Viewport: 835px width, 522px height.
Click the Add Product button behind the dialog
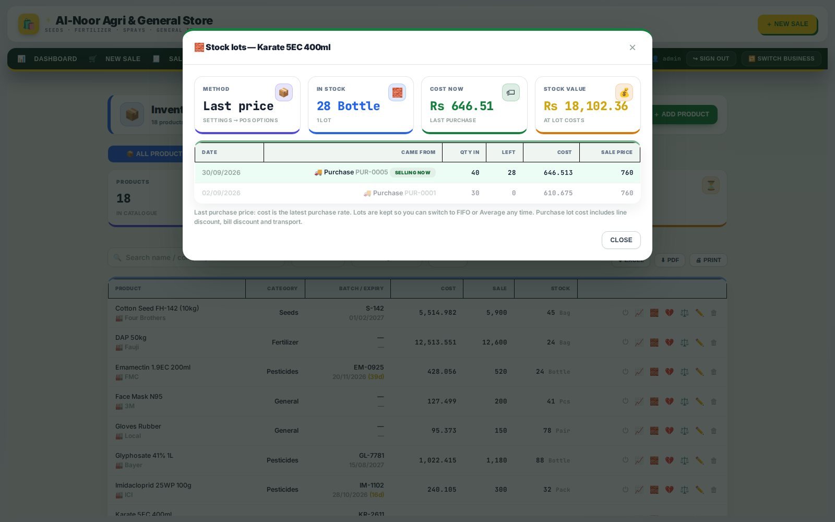point(683,114)
